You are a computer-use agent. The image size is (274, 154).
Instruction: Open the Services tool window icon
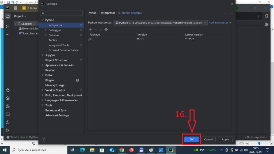(8, 106)
